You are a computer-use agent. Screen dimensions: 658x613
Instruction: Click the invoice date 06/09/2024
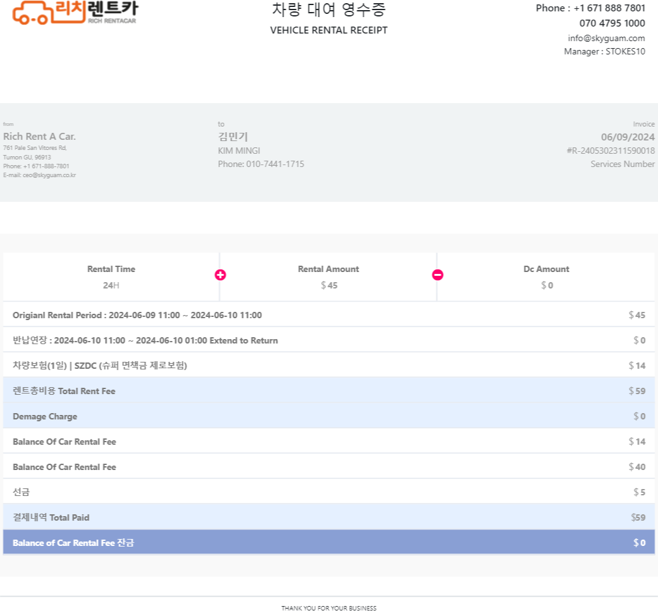(628, 137)
